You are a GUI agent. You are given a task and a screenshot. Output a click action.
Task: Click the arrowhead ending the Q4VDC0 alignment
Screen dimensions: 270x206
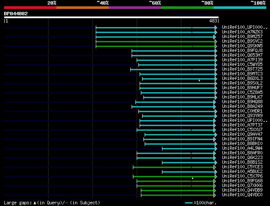tap(215, 195)
